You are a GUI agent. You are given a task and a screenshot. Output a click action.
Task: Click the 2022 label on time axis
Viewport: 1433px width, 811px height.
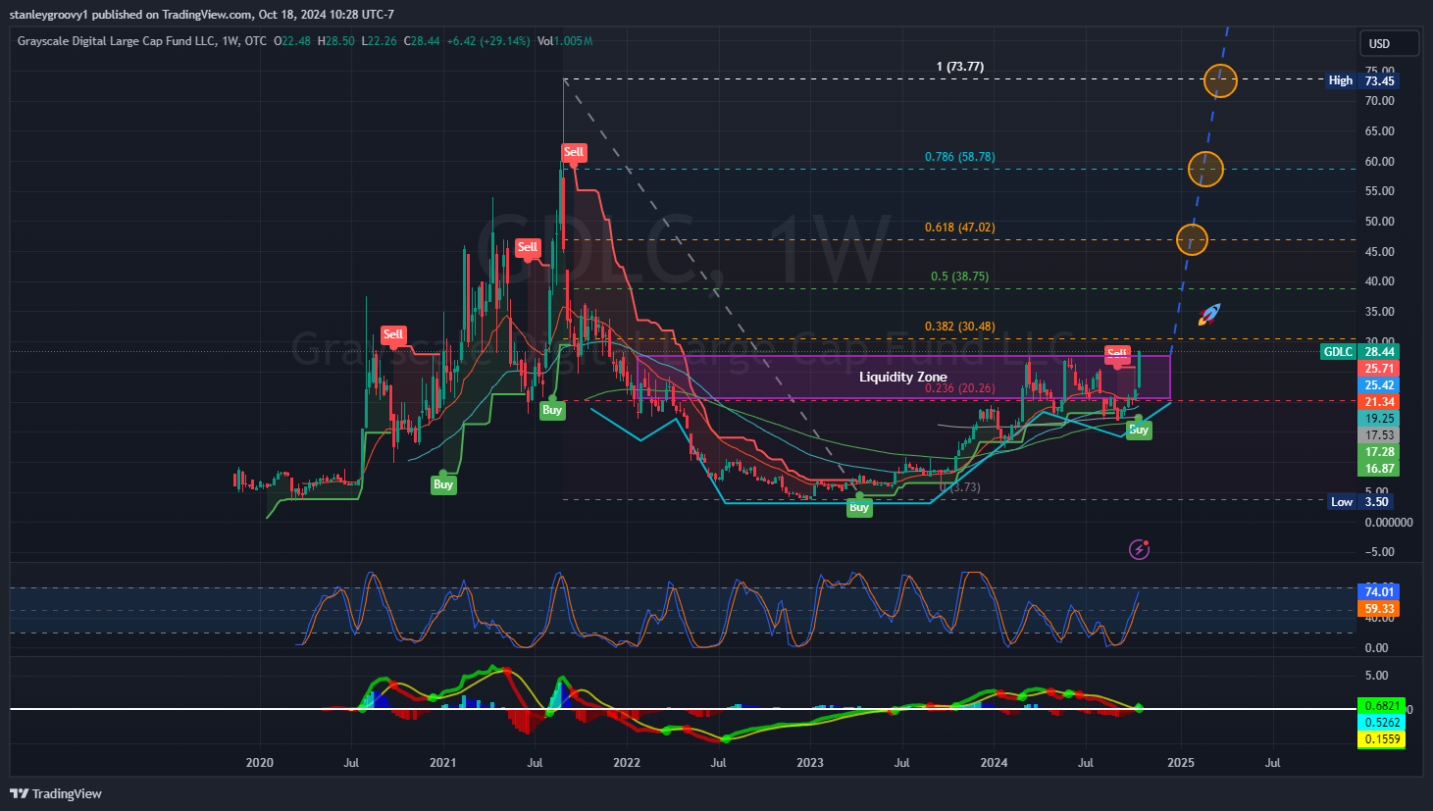[x=627, y=763]
